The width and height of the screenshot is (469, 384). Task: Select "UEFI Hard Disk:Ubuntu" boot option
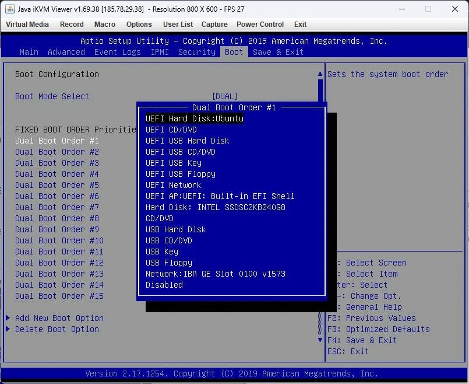click(193, 118)
